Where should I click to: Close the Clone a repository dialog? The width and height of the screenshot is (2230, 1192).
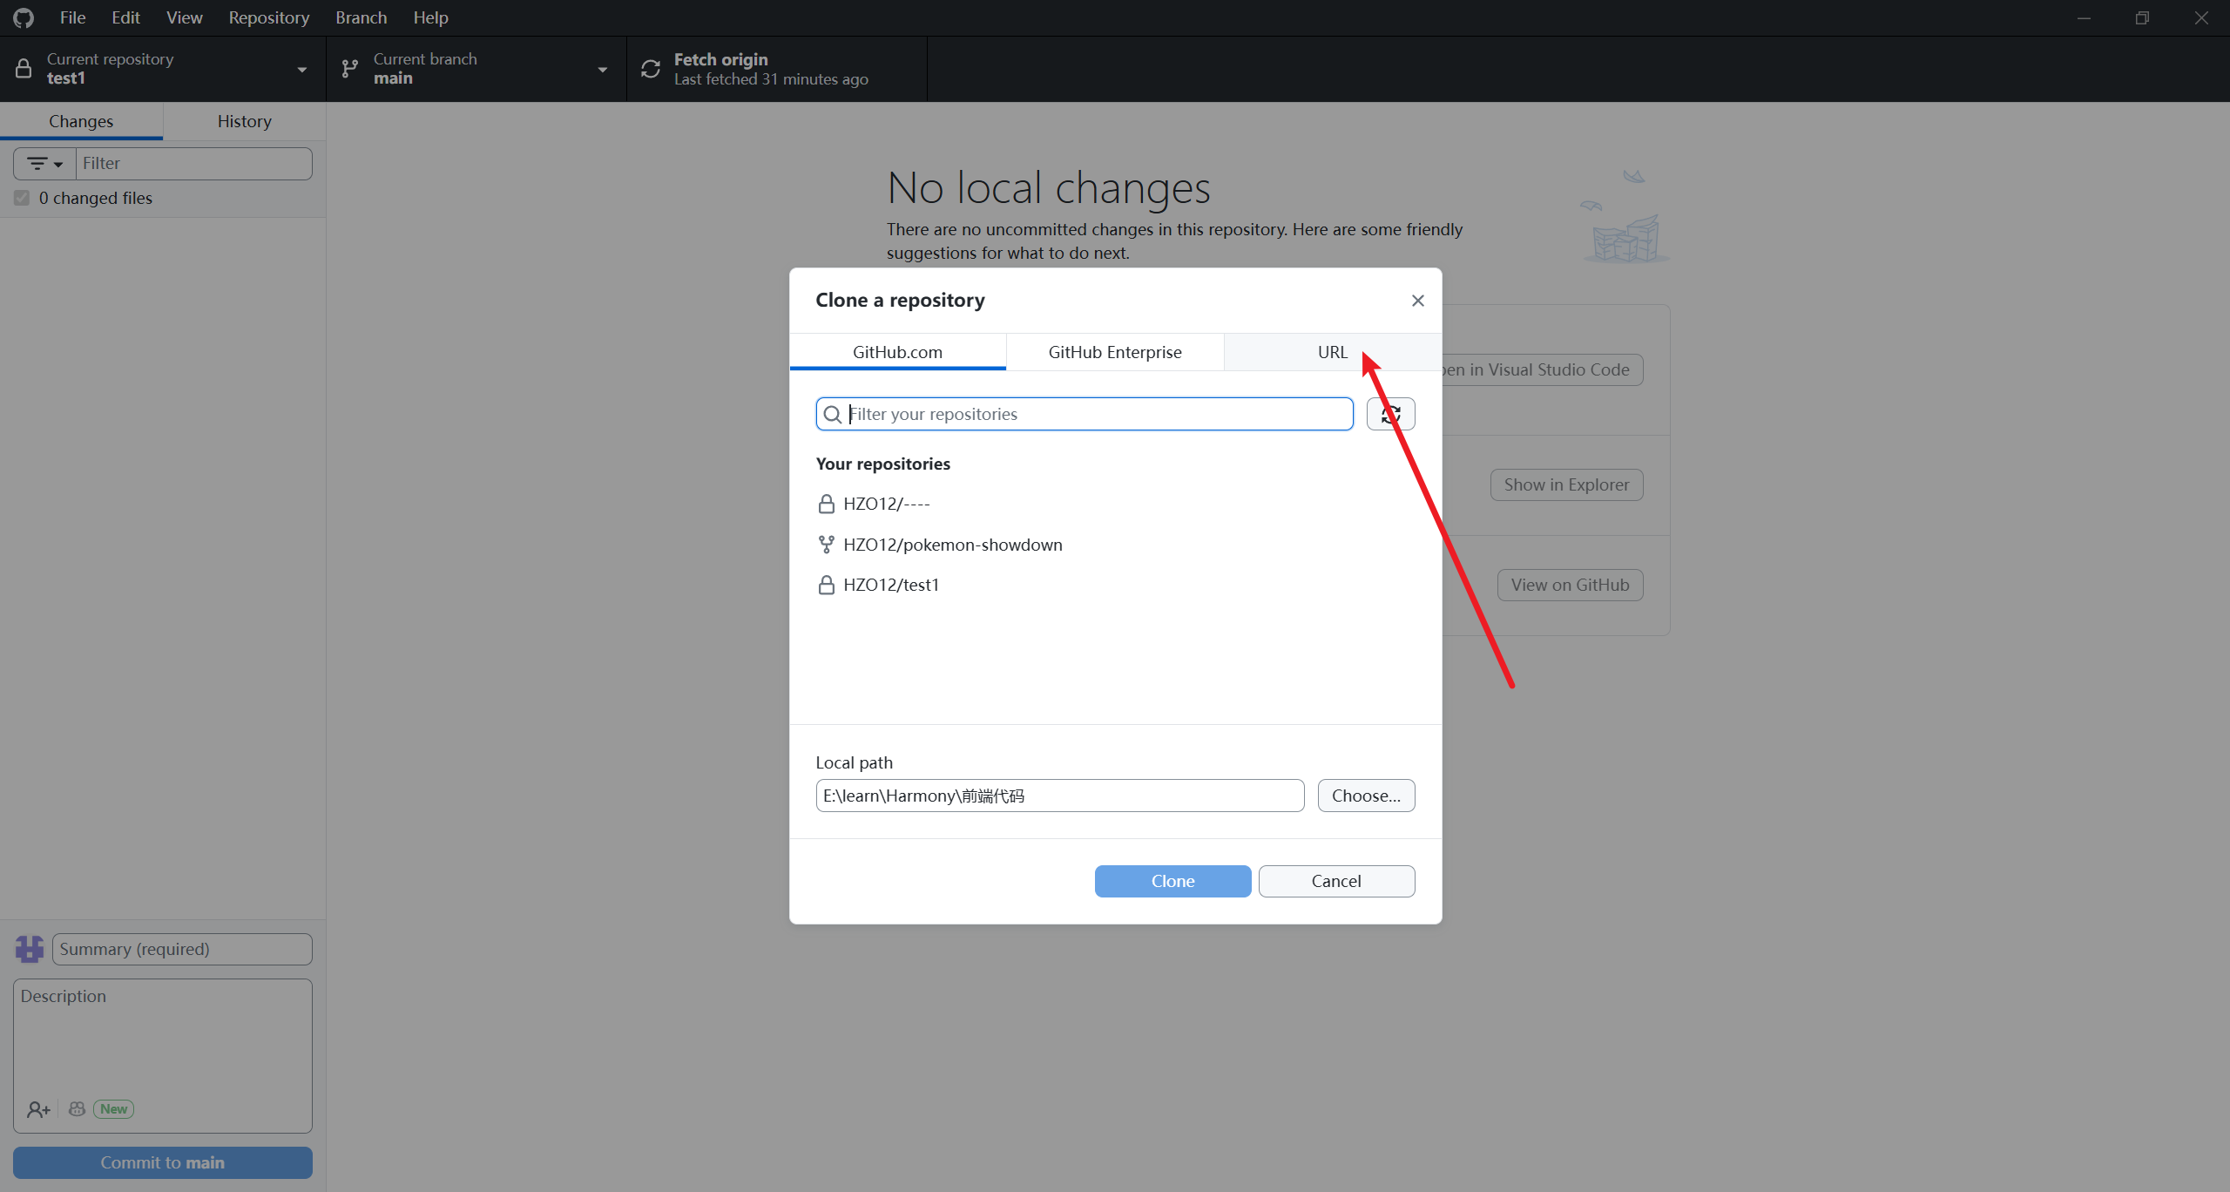pos(1417,301)
